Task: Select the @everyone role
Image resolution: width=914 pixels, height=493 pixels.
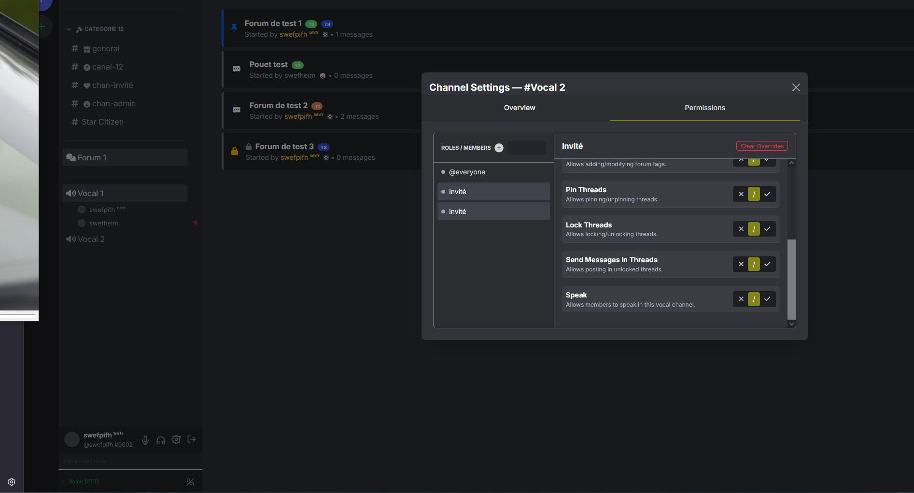Action: (x=466, y=172)
